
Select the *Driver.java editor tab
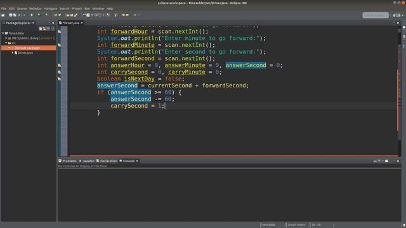pyautogui.click(x=70, y=23)
